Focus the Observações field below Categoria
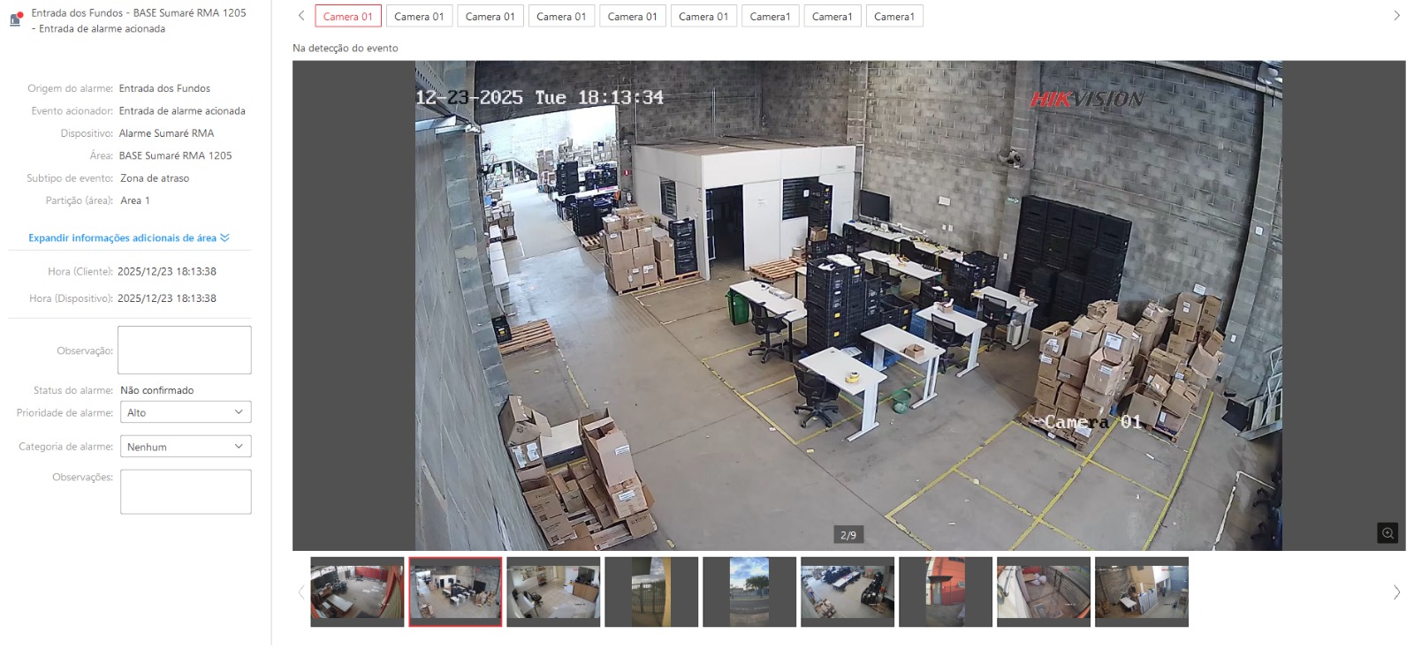 pos(186,491)
